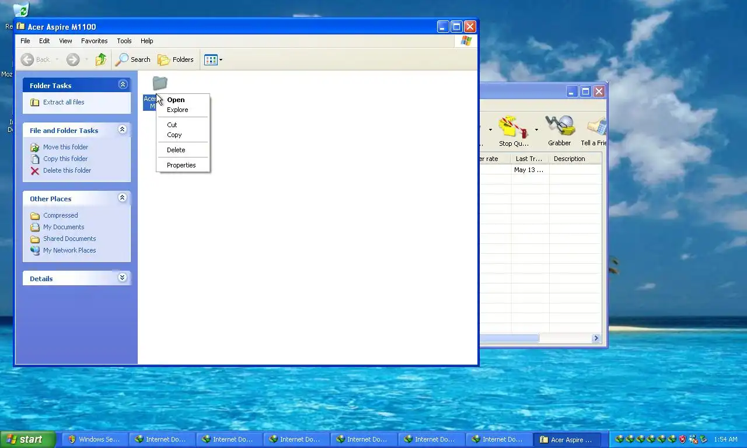Viewport: 747px width, 448px height.
Task: Click the Extract all files link
Action: pyautogui.click(x=64, y=102)
